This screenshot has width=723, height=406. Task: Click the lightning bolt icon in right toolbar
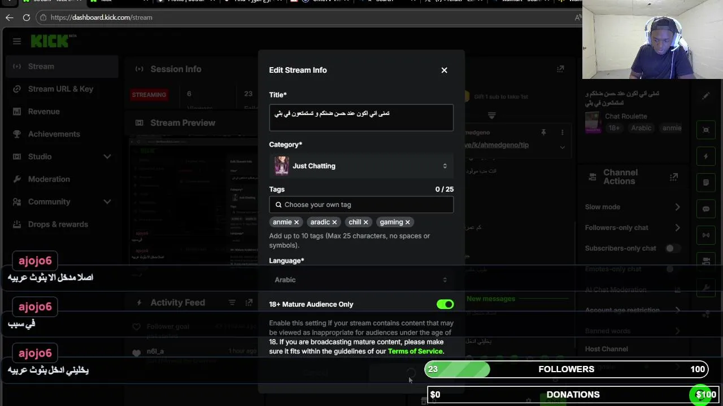(706, 156)
